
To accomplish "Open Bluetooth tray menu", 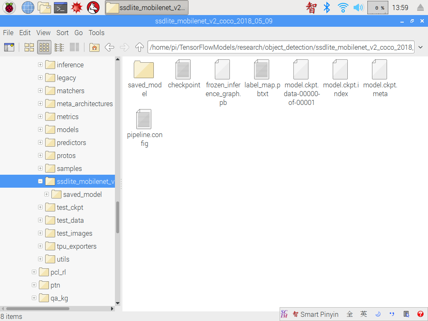I will [x=327, y=8].
